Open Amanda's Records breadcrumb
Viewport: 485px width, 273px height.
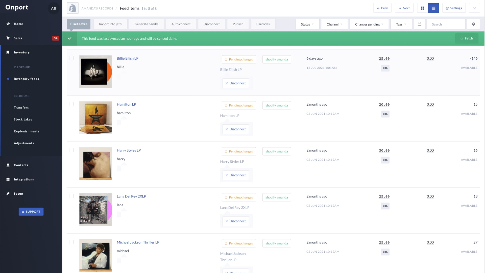(97, 9)
